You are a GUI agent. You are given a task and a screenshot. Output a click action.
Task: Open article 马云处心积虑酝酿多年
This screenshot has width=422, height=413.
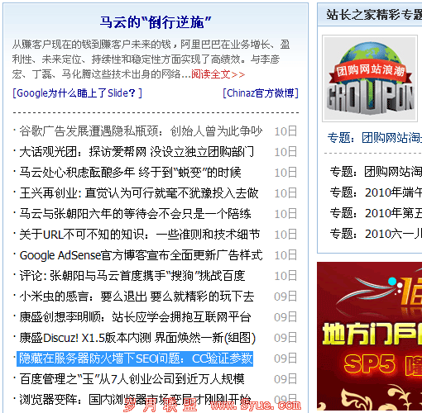point(130,173)
